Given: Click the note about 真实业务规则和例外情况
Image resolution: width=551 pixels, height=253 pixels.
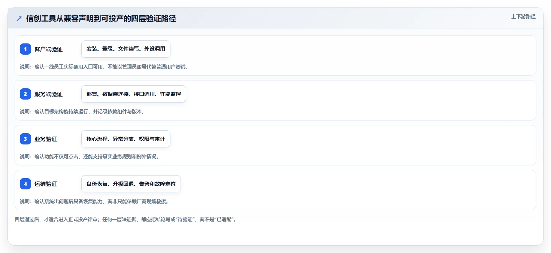Looking at the screenshot, I should (x=90, y=156).
